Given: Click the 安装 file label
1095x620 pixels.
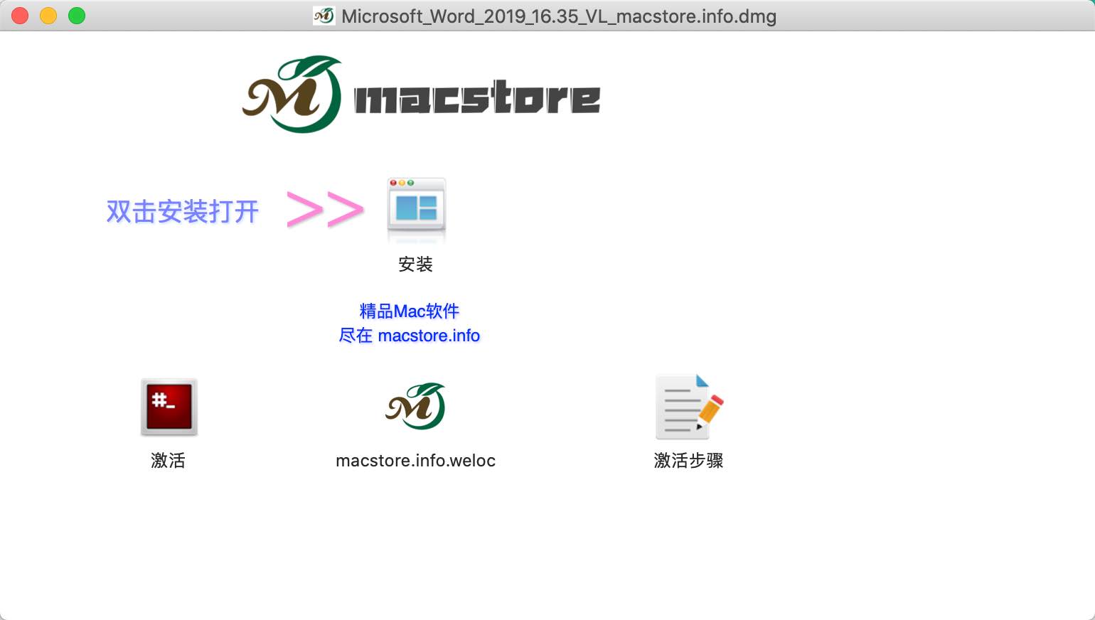Looking at the screenshot, I should (416, 264).
